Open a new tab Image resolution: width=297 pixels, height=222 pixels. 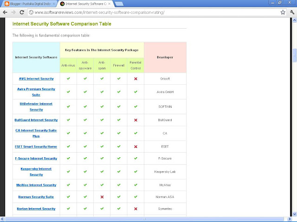coord(119,4)
